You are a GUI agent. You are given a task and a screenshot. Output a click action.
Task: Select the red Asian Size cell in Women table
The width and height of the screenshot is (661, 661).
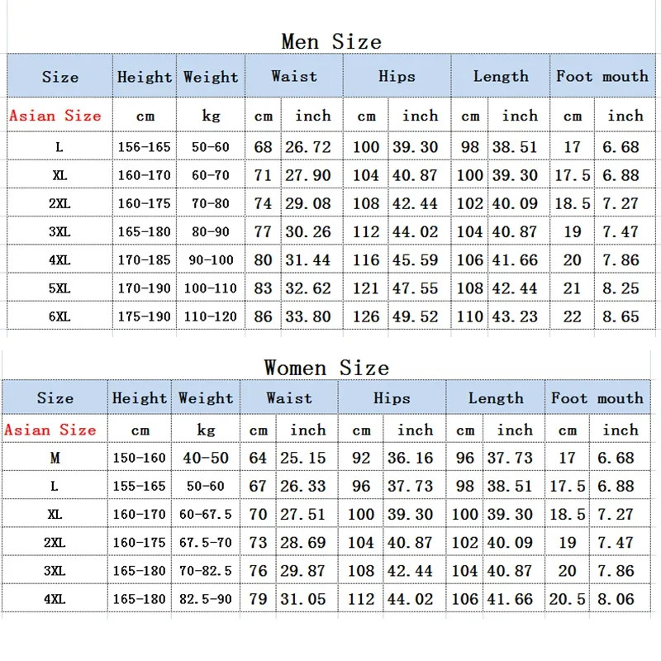(x=50, y=430)
